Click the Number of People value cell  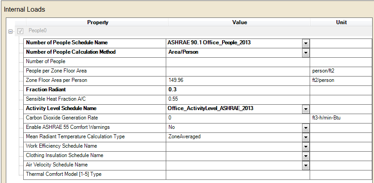(x=238, y=61)
